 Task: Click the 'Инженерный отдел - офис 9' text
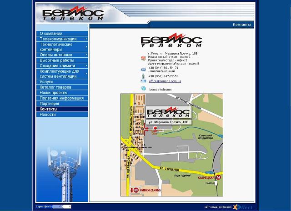click(169, 57)
